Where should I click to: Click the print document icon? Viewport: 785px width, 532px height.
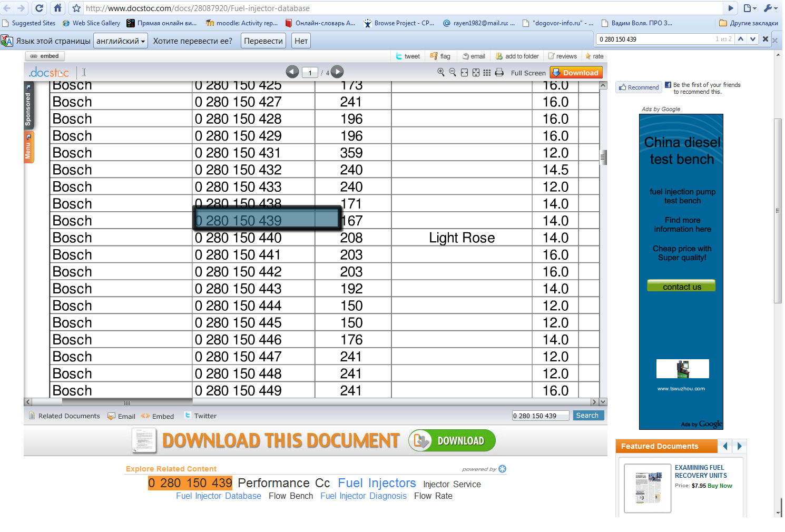499,73
